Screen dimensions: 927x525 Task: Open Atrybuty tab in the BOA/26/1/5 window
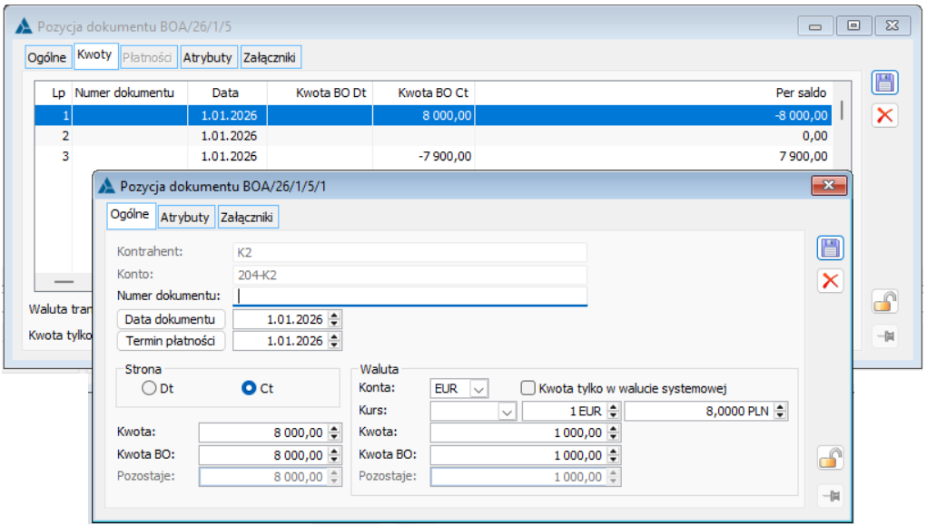tap(208, 57)
